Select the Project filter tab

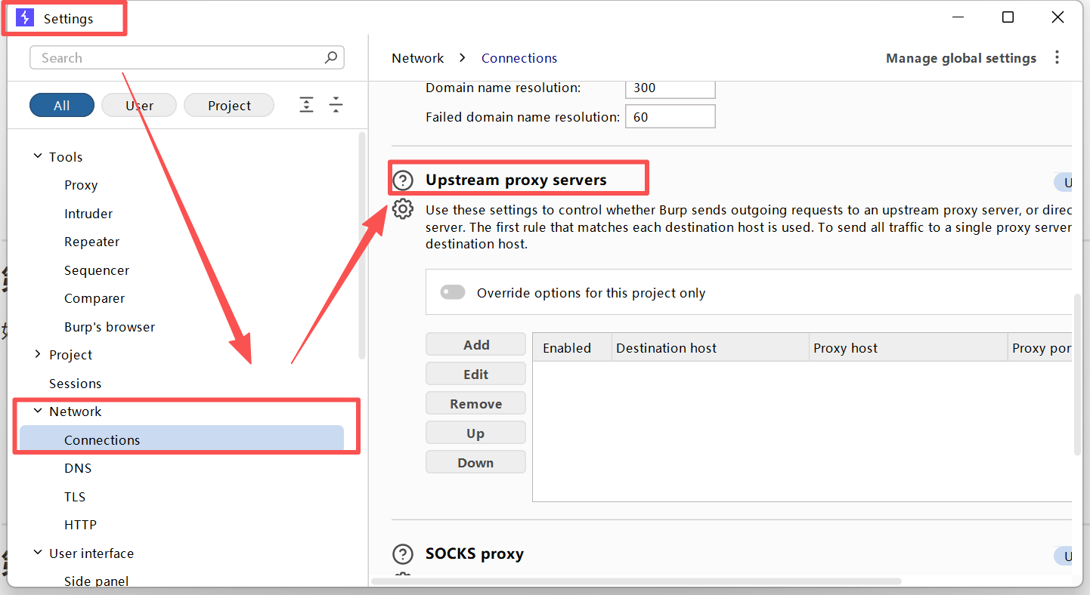[229, 105]
